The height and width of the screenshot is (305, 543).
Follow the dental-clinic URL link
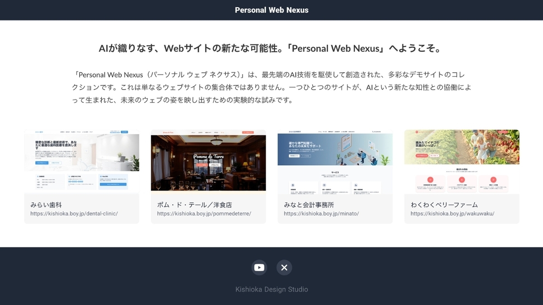coord(74,214)
